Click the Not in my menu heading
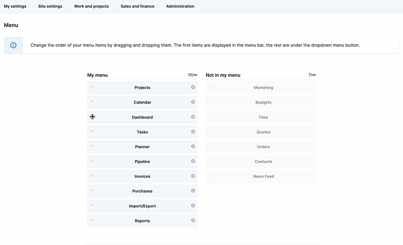Viewport: 403px width, 245px height. click(223, 75)
